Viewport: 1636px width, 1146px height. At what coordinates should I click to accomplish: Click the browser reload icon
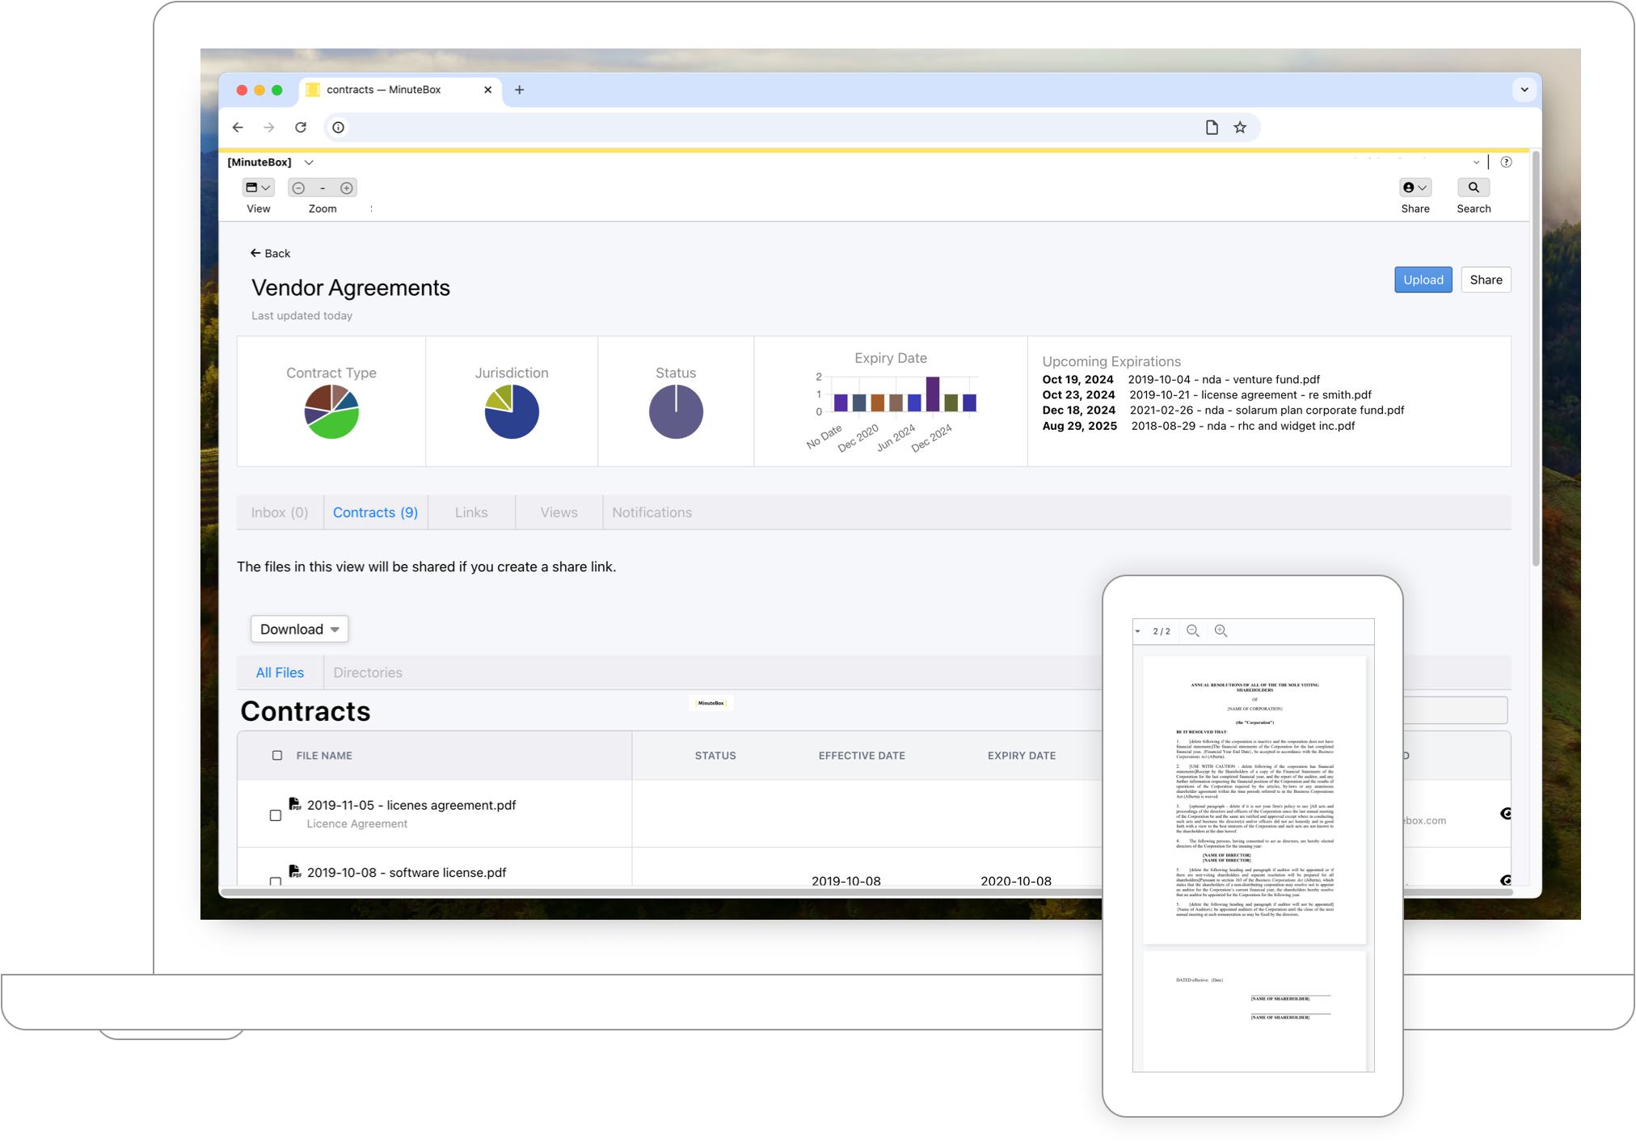tap(301, 127)
